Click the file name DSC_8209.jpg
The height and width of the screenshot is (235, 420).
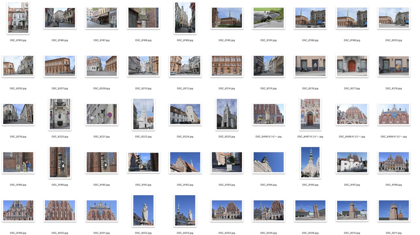(102, 89)
